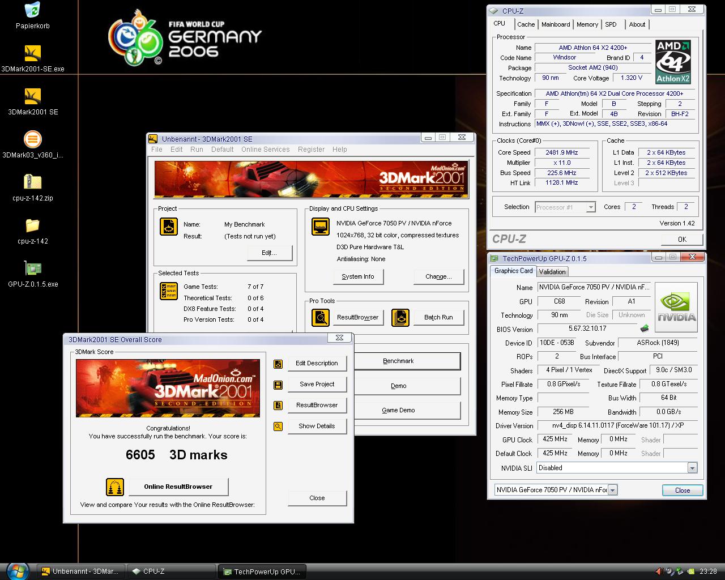The image size is (725, 580).
Task: Select the 3DMark2001 SE shortcut icon
Action: [32, 96]
